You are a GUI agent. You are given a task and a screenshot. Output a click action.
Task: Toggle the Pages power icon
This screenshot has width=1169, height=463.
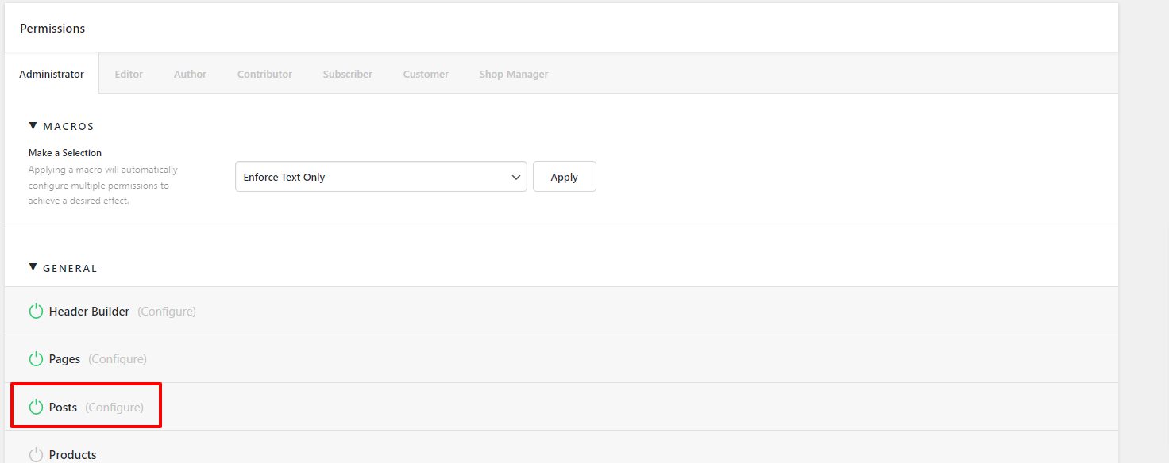[36, 359]
